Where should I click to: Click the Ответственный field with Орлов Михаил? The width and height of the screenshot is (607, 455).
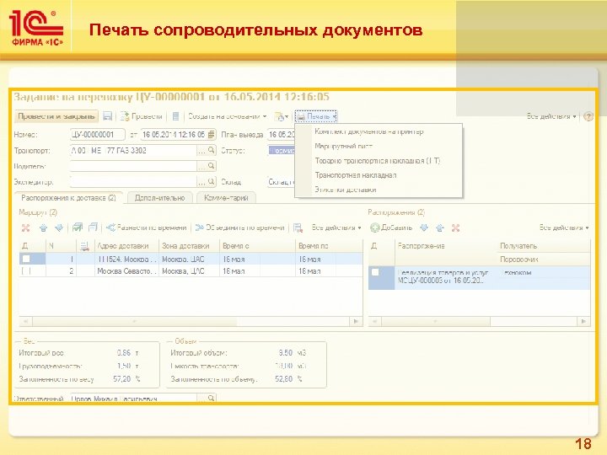(x=133, y=398)
